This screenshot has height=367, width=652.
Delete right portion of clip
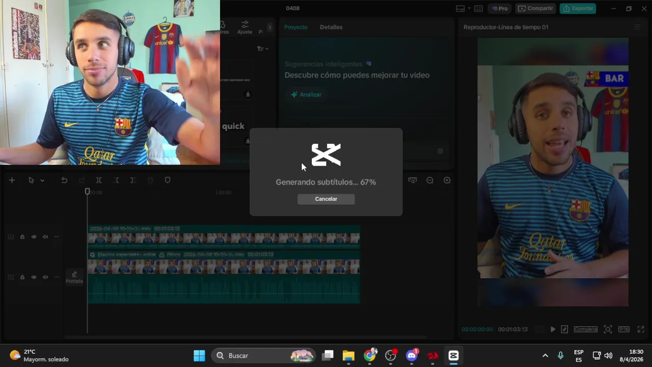(133, 180)
